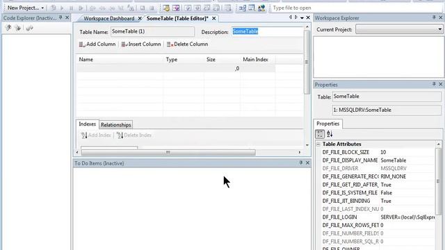Click the Insert Column button
The height and width of the screenshot is (250, 445).
click(141, 44)
